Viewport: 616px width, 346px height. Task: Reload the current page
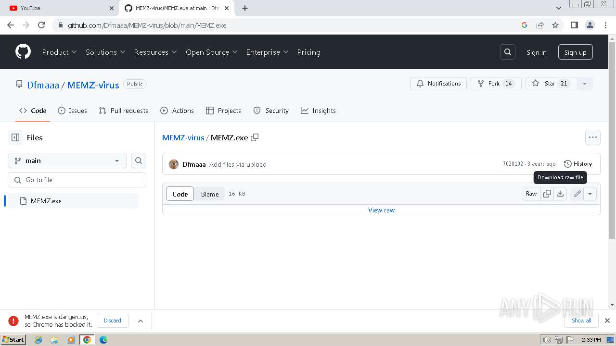pyautogui.click(x=41, y=25)
